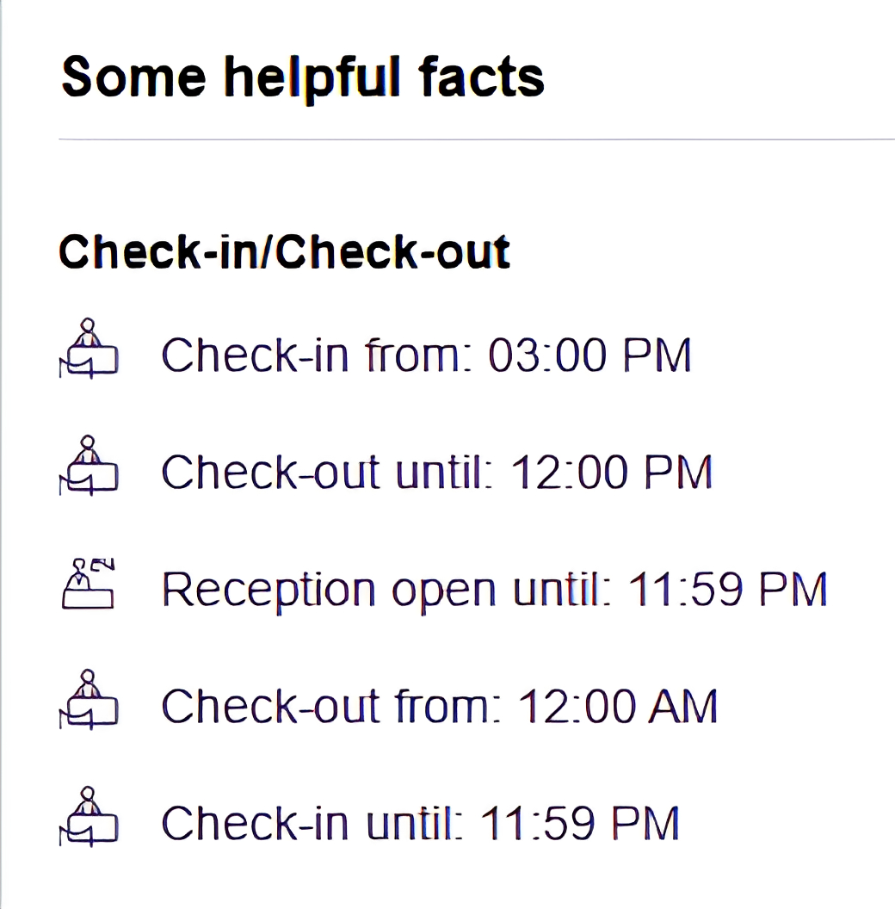Select the Check-in until: 11:59 PM text

[420, 823]
